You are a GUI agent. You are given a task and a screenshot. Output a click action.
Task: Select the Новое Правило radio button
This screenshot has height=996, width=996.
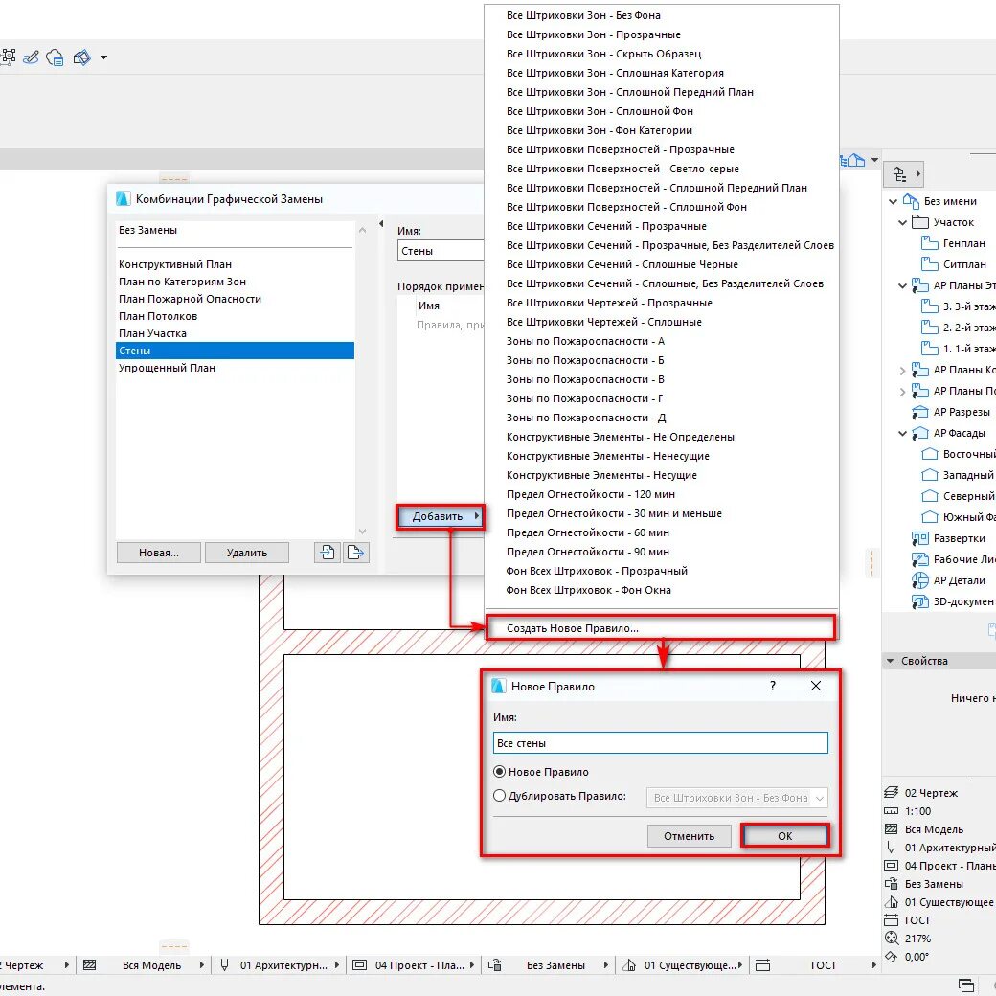pos(499,771)
